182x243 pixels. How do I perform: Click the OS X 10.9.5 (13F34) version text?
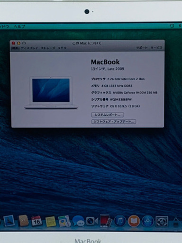125,106
